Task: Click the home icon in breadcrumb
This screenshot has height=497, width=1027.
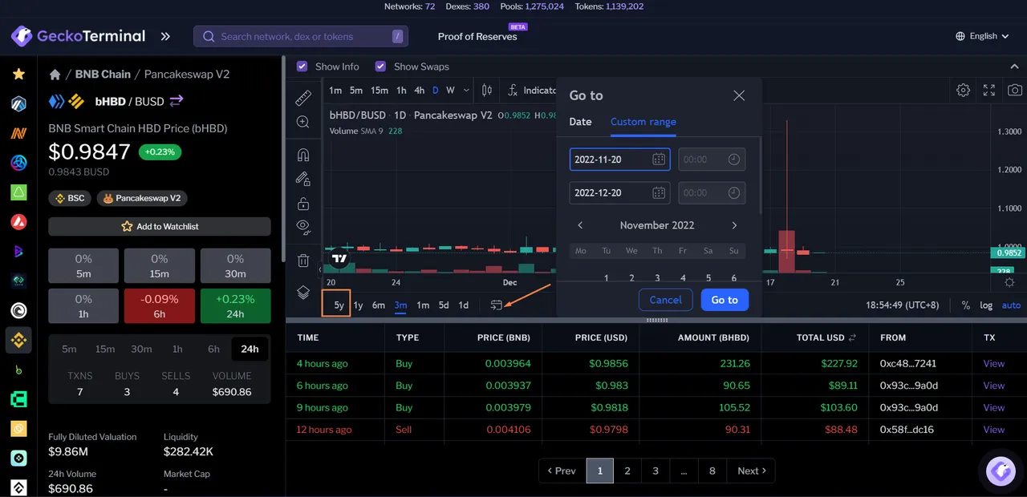Action: point(55,75)
